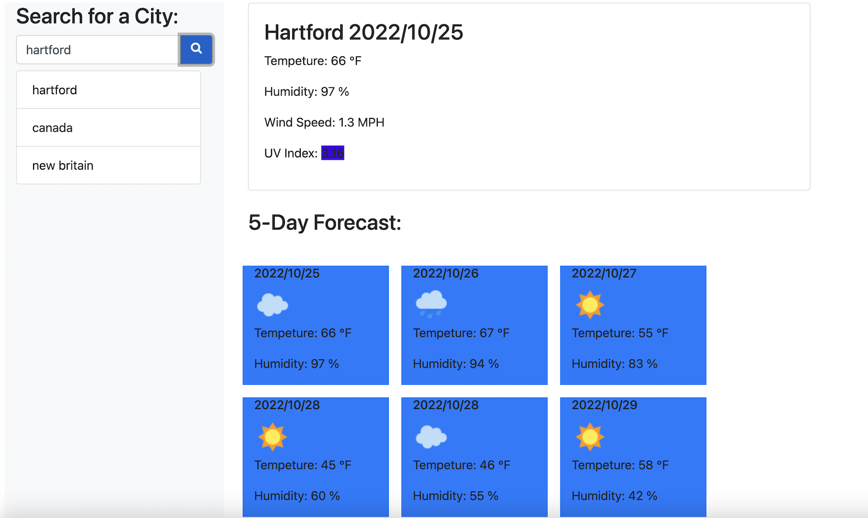Click the sun icon on the first 2022/10/28 card

point(272,436)
